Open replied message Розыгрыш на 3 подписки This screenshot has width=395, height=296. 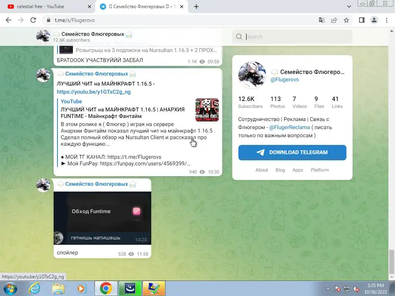[138, 50]
